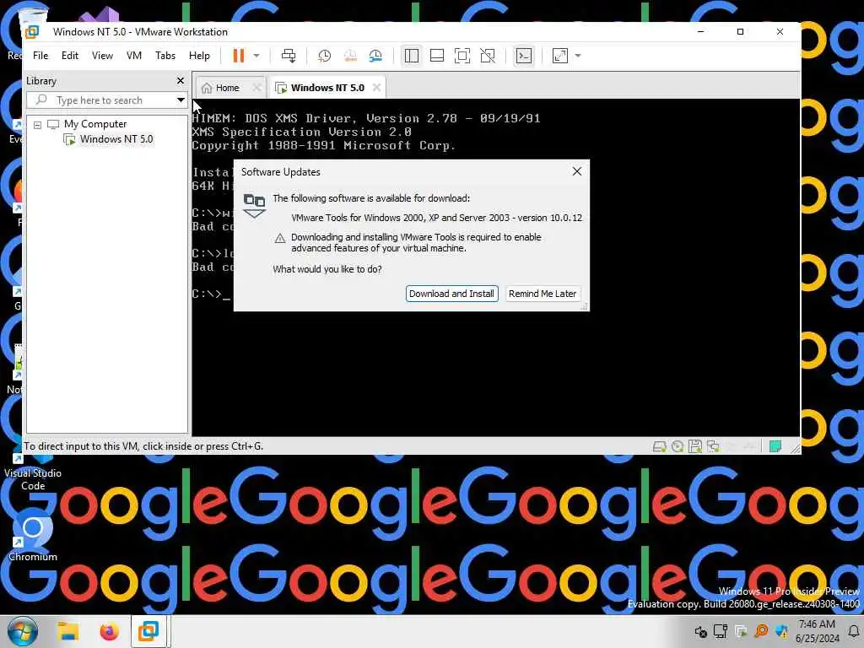This screenshot has height=648, width=864.
Task: Close the Windows NT 5.0 tab
Action: [376, 88]
